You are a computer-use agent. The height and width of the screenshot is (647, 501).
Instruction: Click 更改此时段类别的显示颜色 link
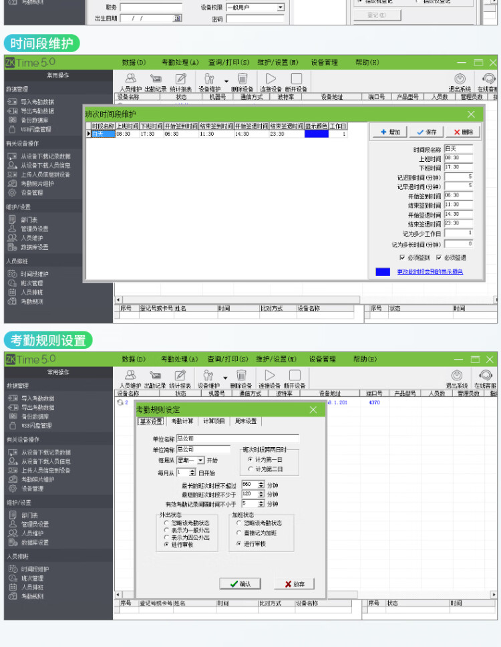(x=430, y=271)
